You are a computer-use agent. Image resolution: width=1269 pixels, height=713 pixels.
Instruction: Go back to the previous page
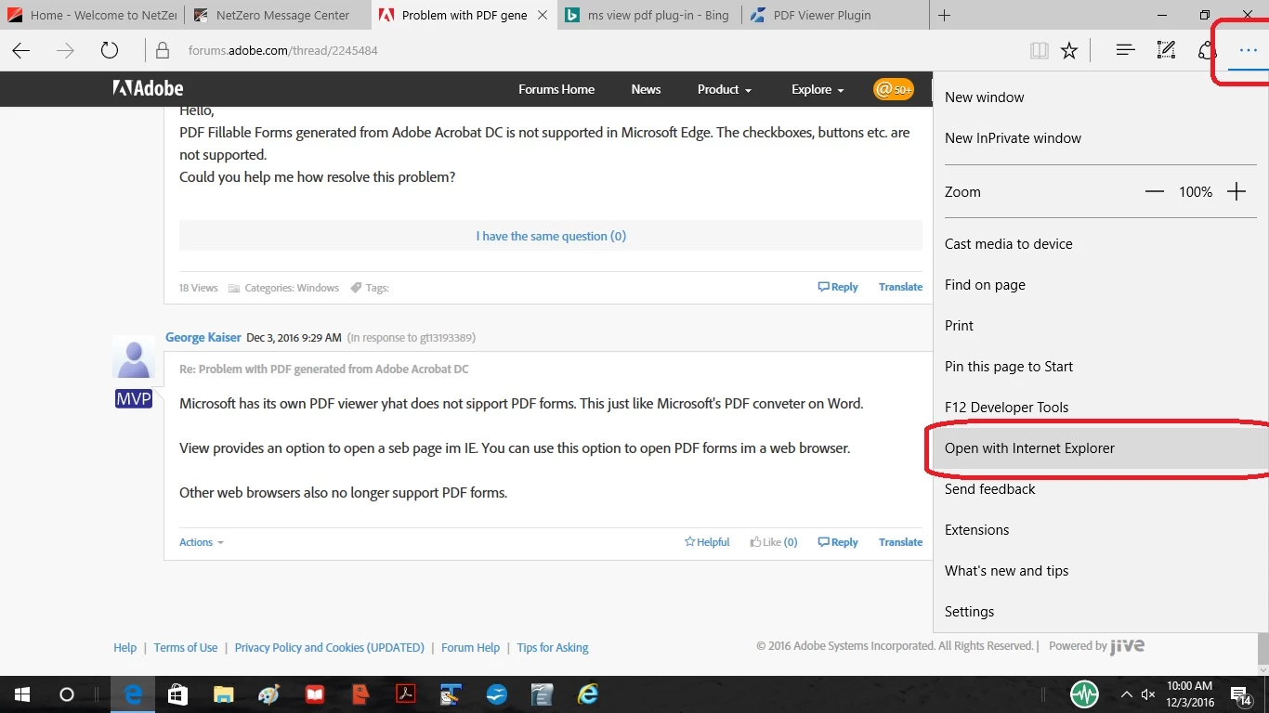[21, 51]
